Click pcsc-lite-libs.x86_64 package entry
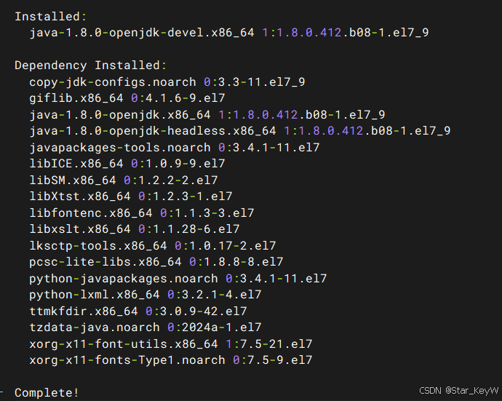 coord(156,262)
